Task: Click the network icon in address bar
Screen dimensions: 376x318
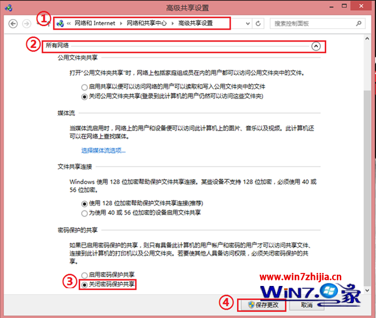Action: [60, 24]
